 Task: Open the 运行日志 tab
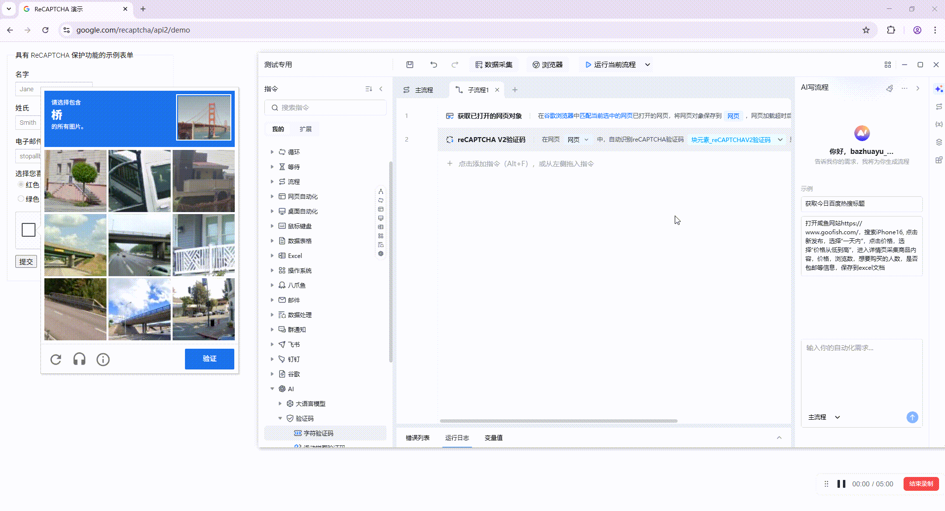[457, 438]
